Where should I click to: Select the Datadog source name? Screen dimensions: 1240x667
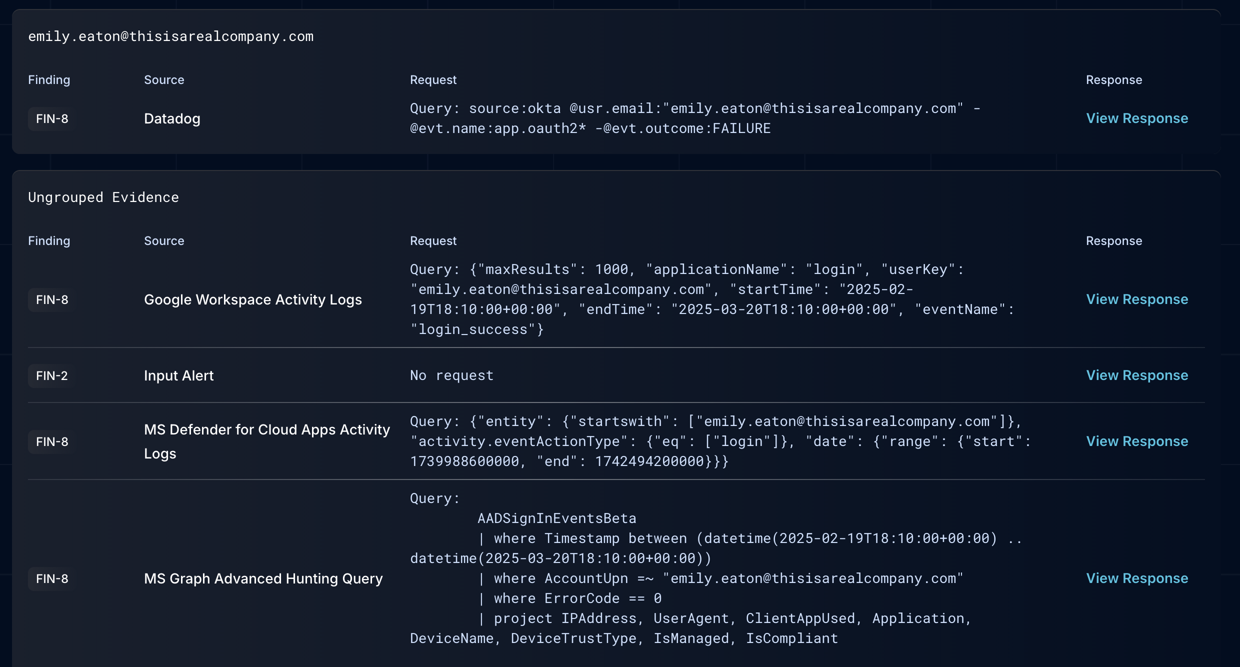[x=172, y=119]
